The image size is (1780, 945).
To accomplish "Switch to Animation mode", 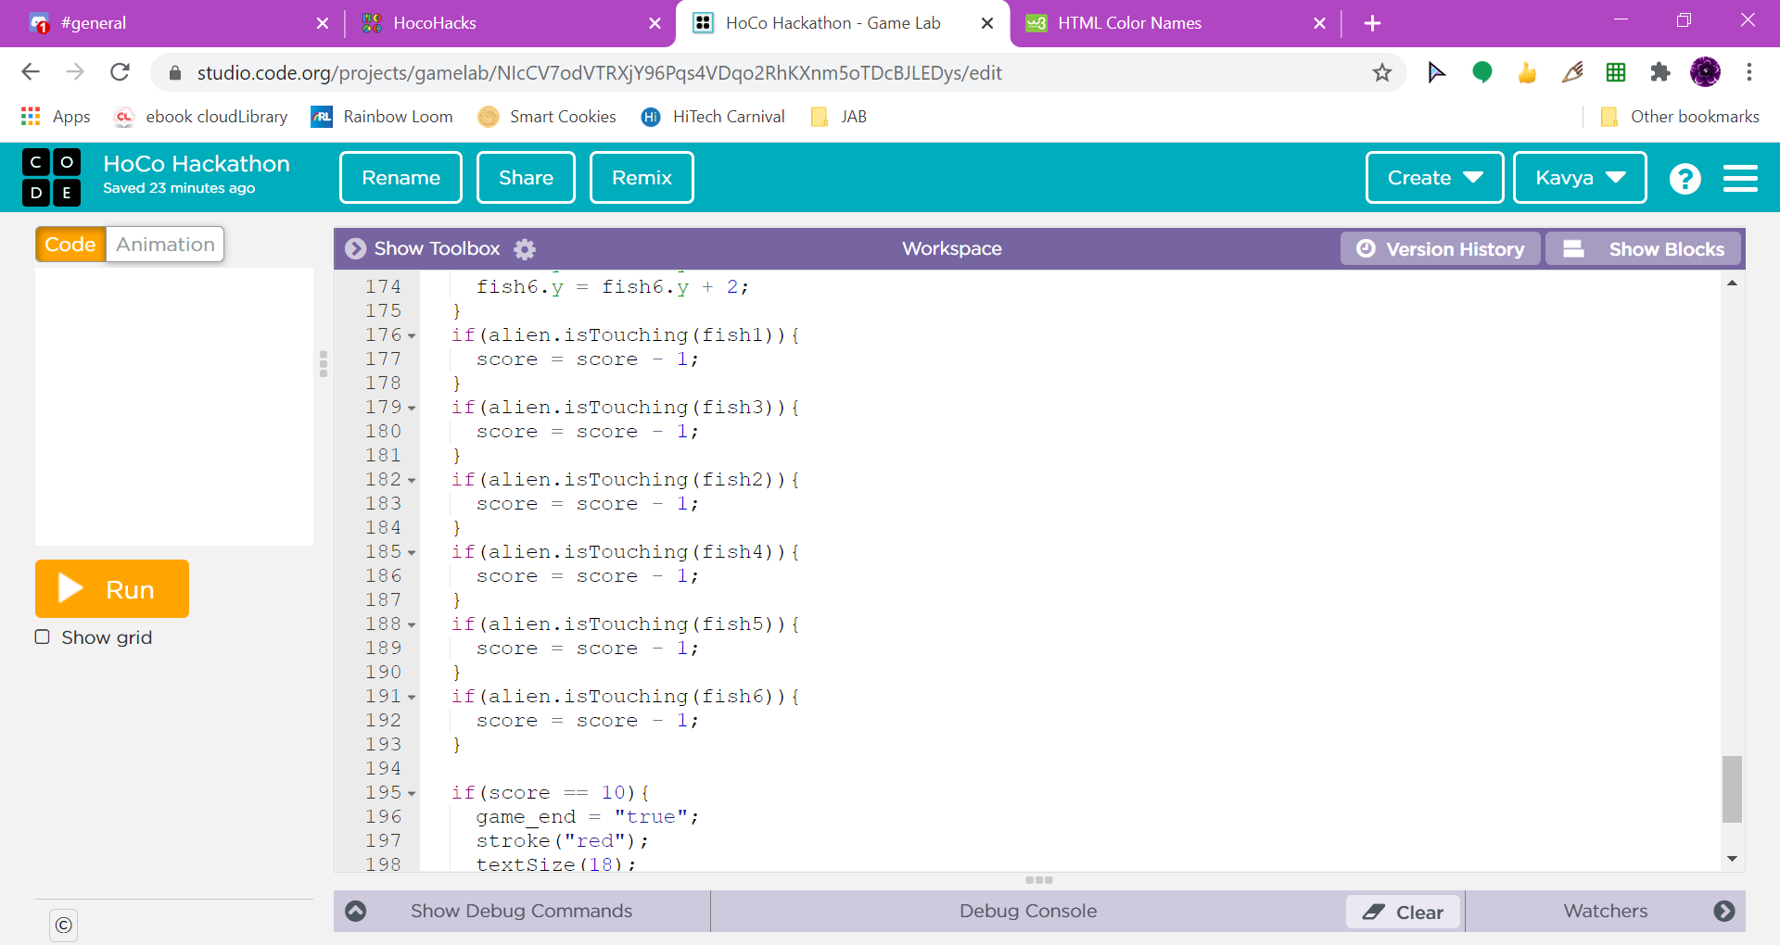I will (165, 245).
